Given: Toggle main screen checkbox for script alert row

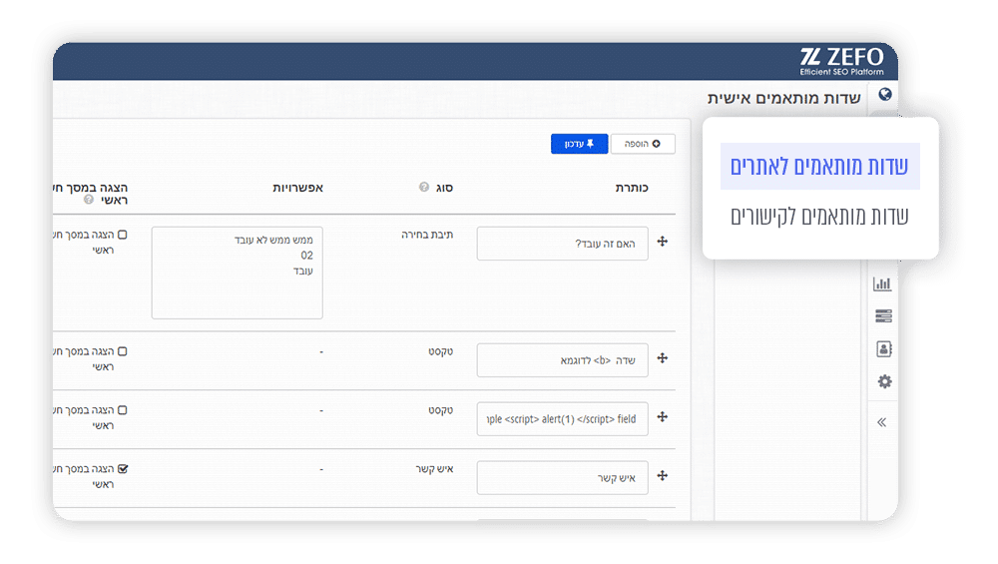Looking at the screenshot, I should point(122,410).
